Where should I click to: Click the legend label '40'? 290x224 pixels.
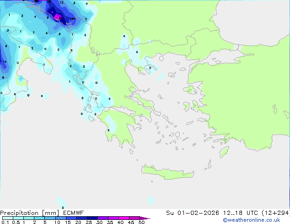[x=120, y=222]
